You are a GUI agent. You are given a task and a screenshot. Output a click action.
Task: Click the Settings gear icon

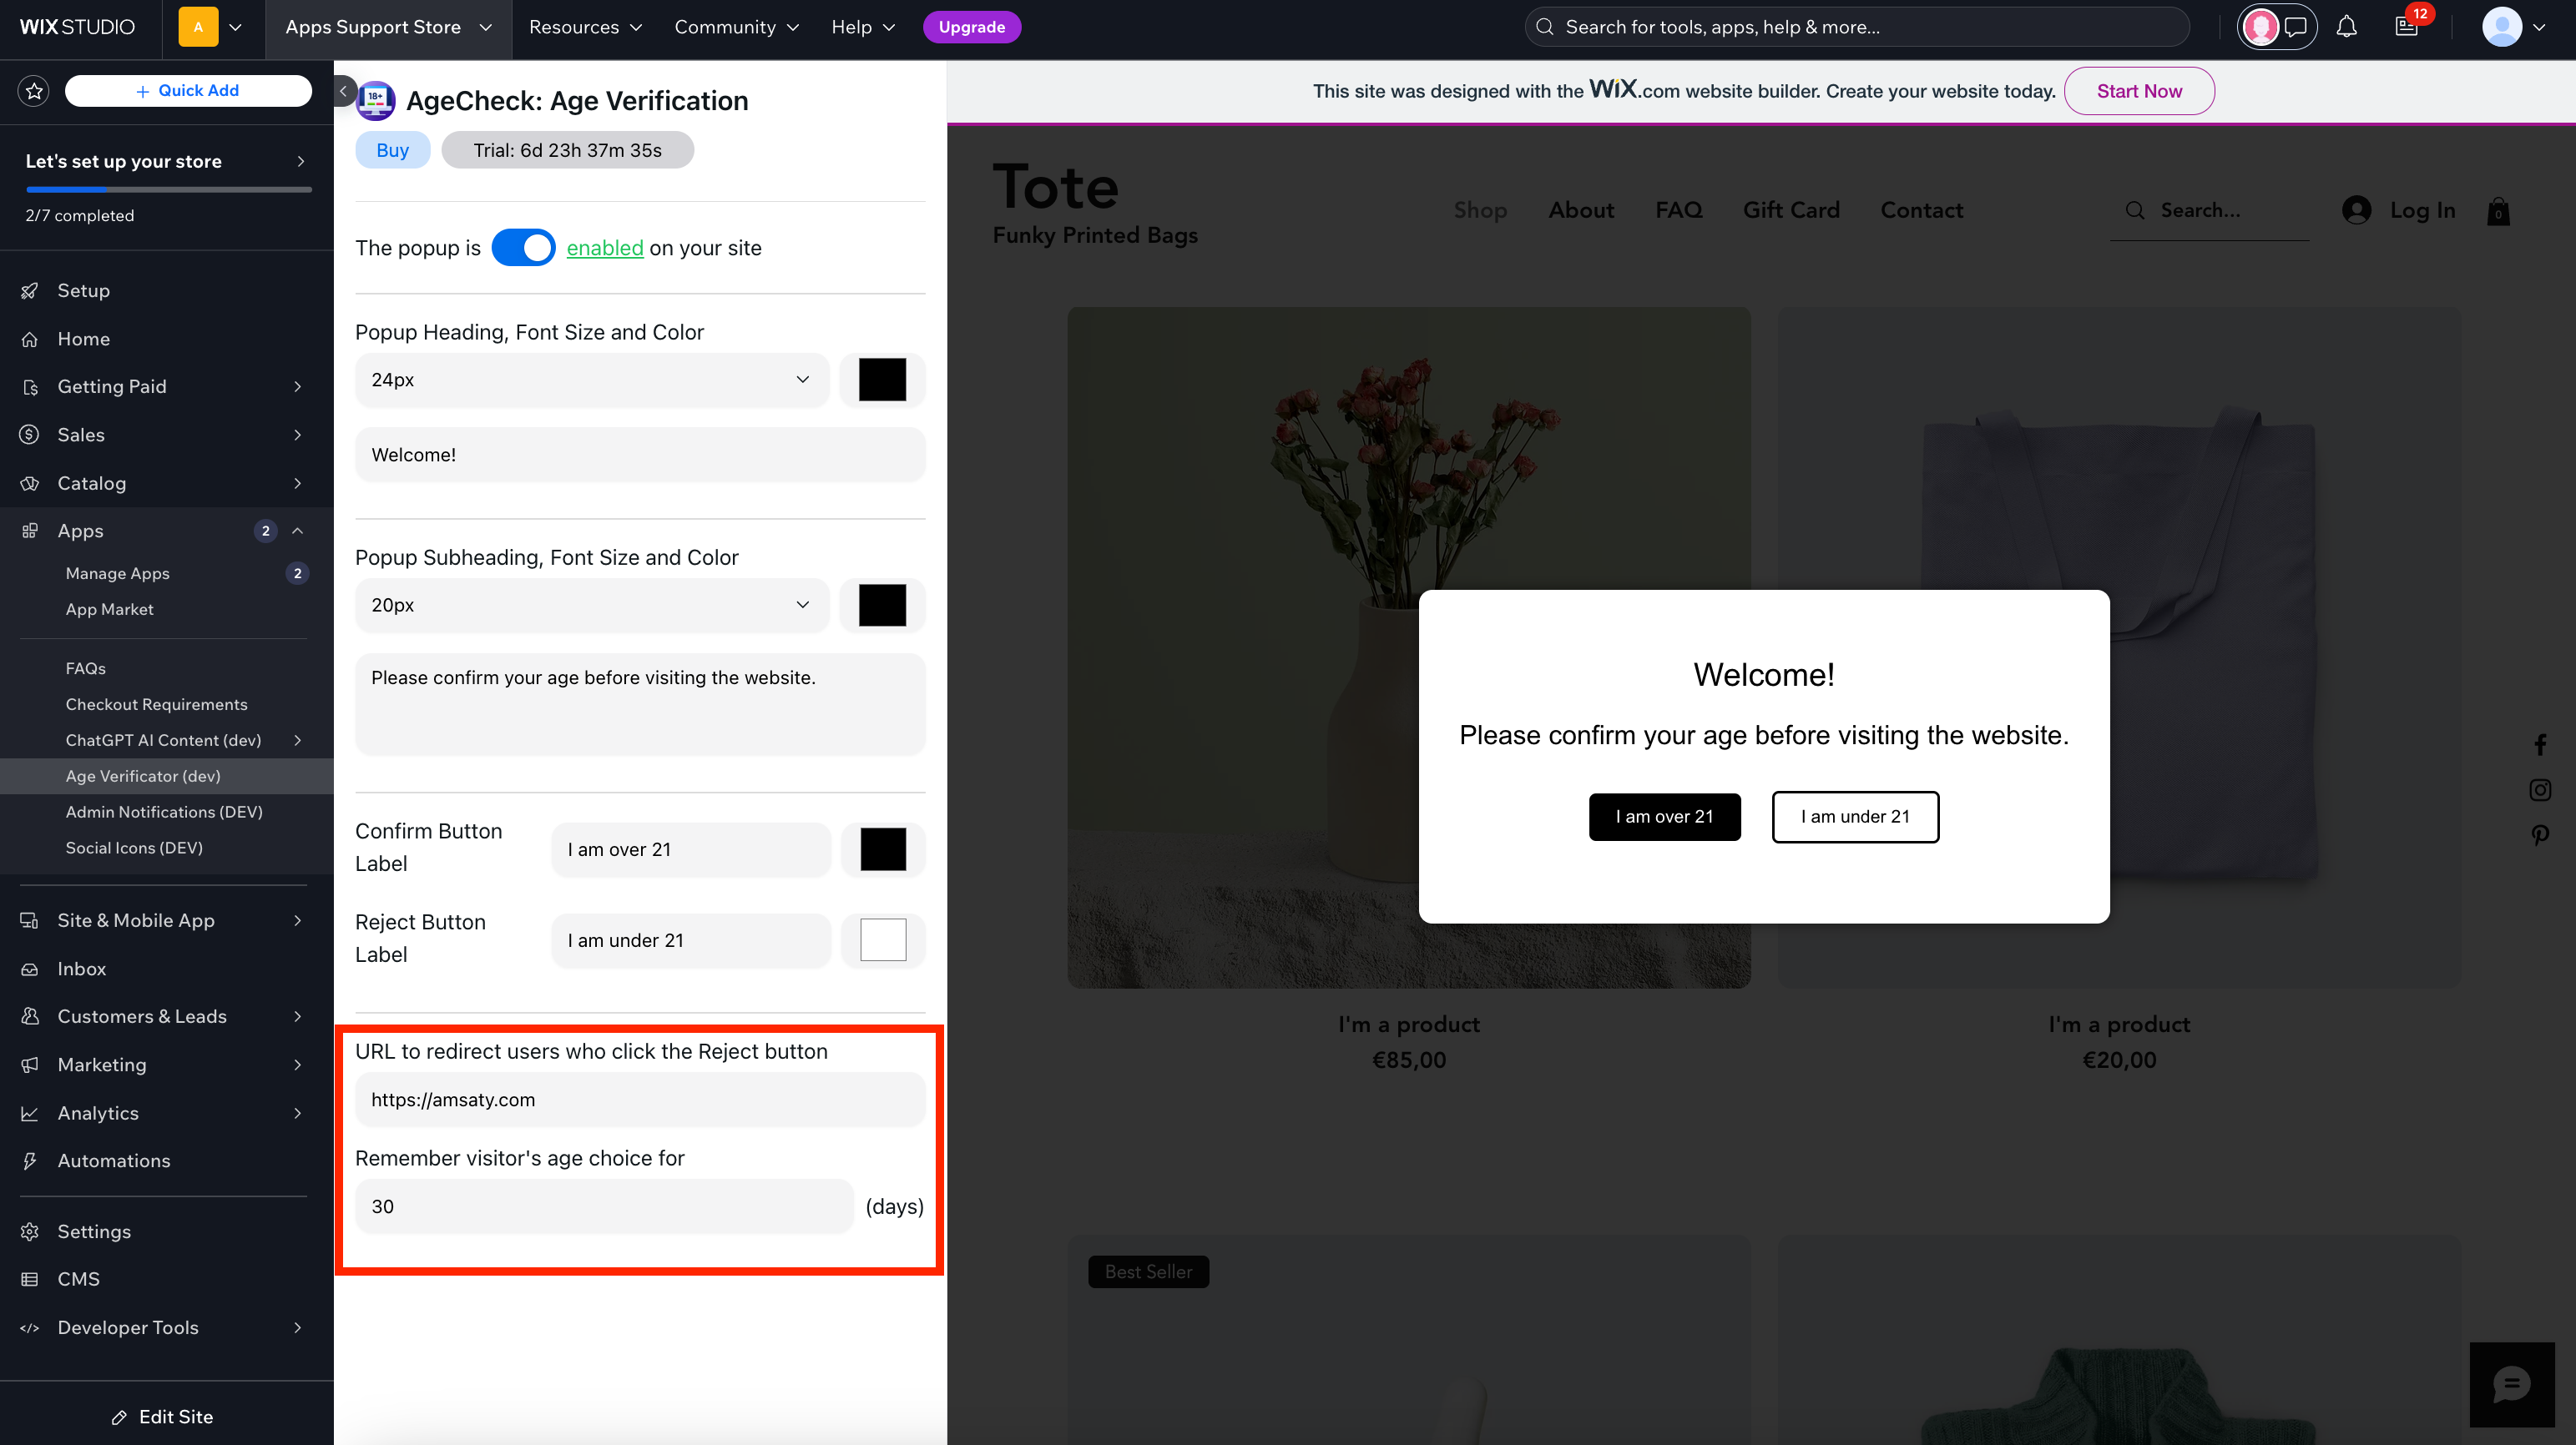(30, 1232)
